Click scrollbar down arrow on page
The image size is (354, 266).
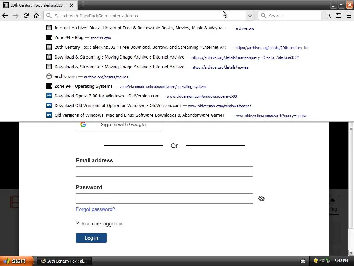pos(351,252)
